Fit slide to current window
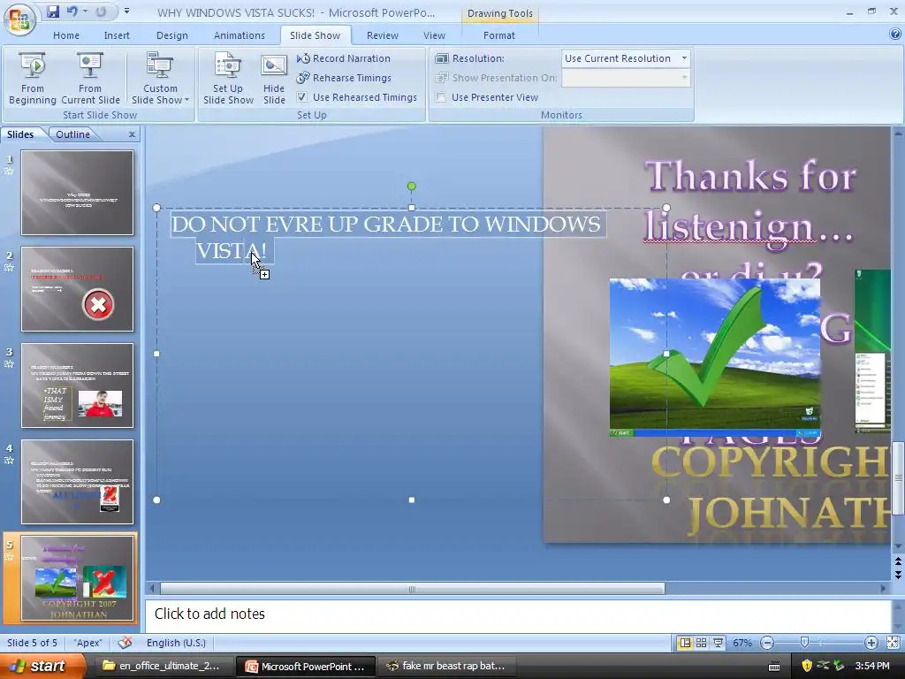The image size is (905, 679). 893,643
